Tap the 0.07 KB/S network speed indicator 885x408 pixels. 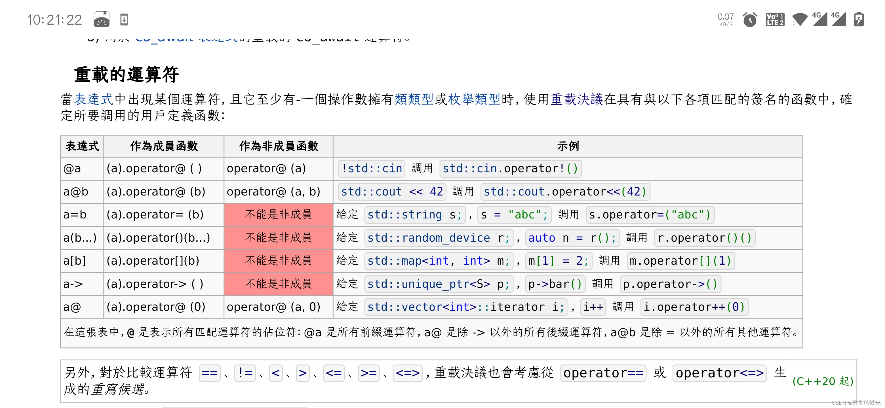pyautogui.click(x=726, y=20)
